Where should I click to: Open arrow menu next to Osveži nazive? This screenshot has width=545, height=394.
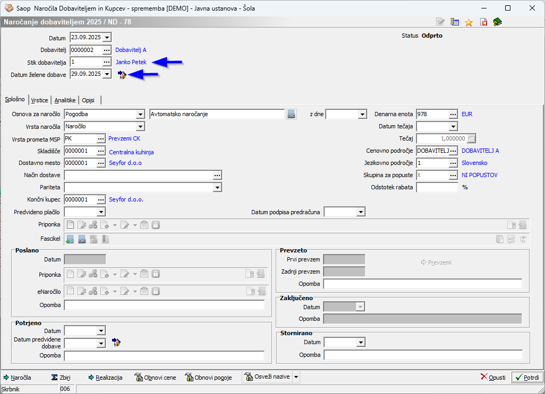(x=296, y=377)
